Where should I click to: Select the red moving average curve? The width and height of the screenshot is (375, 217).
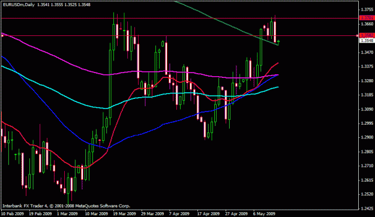(x=119, y=114)
